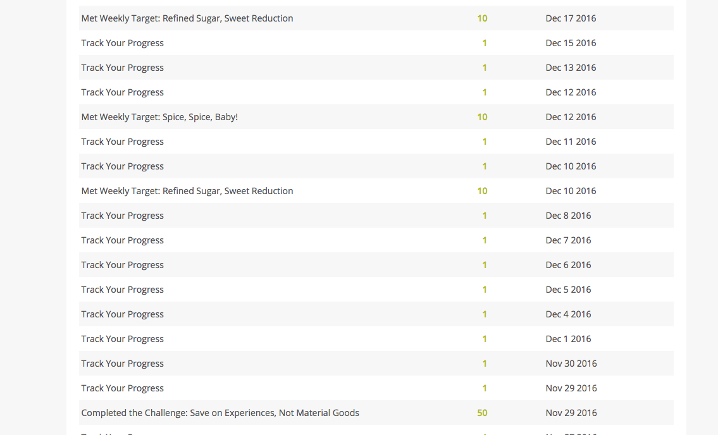The height and width of the screenshot is (435, 718).
Task: Click the 'Dec 6 2016' date
Action: (568, 265)
